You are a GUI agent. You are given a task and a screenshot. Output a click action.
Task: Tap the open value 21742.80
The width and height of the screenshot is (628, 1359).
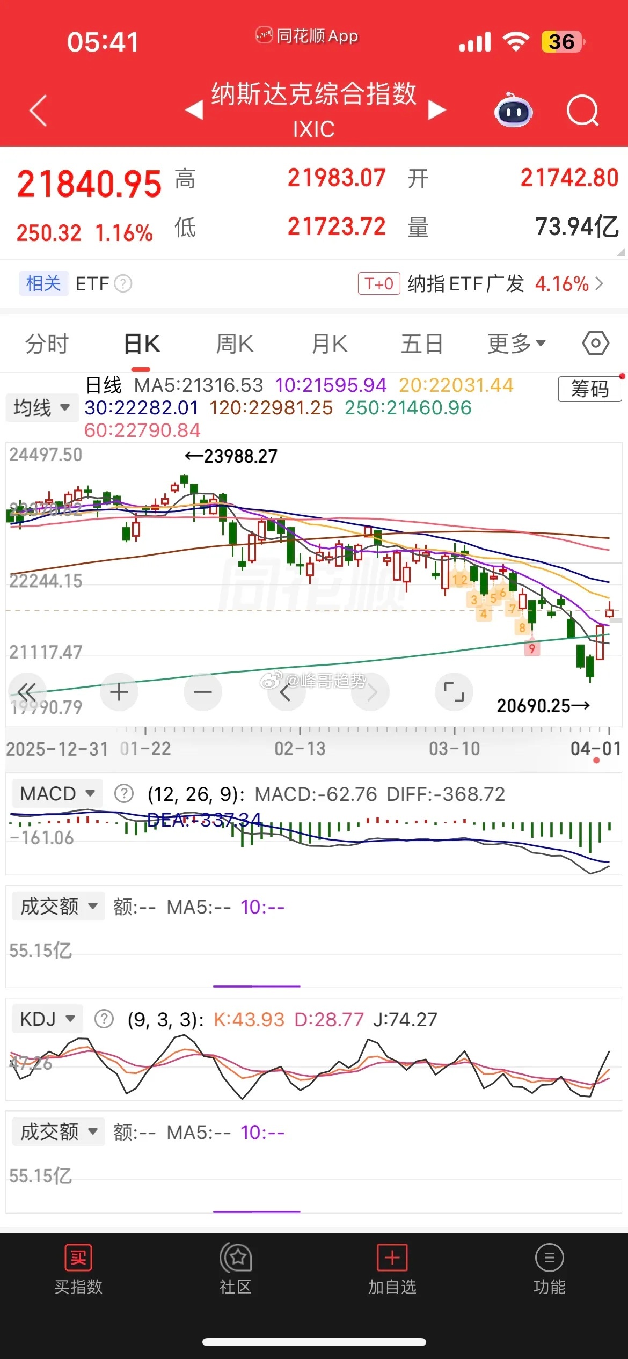coord(569,178)
